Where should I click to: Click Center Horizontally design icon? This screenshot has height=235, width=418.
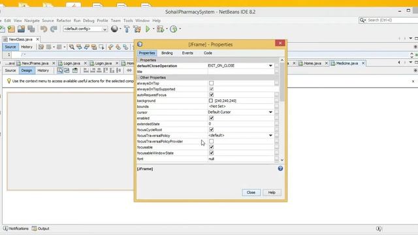pyautogui.click(x=99, y=70)
